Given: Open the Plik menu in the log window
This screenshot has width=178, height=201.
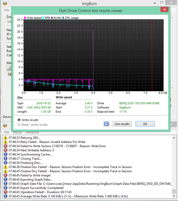Looking at the screenshot, I should coord(7,132).
